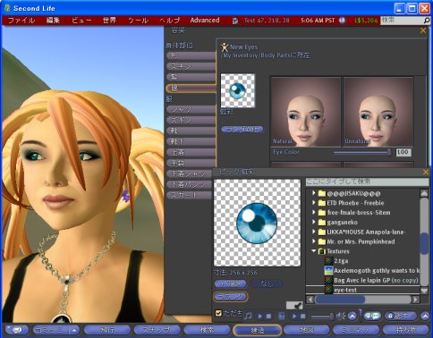Open the ツール menu
The height and width of the screenshot is (338, 433).
tap(138, 21)
